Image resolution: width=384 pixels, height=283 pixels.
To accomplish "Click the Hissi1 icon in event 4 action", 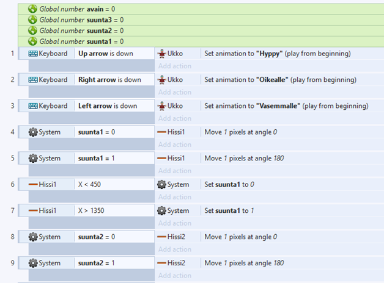I will pyautogui.click(x=162, y=132).
